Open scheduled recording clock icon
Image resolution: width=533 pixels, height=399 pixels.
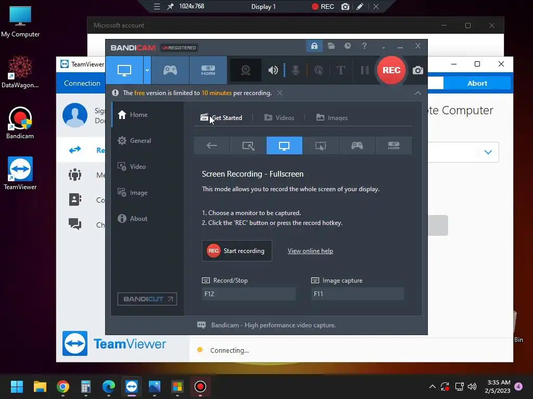click(x=347, y=46)
